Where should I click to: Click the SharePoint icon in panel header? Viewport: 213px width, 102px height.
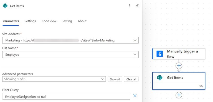5,6
